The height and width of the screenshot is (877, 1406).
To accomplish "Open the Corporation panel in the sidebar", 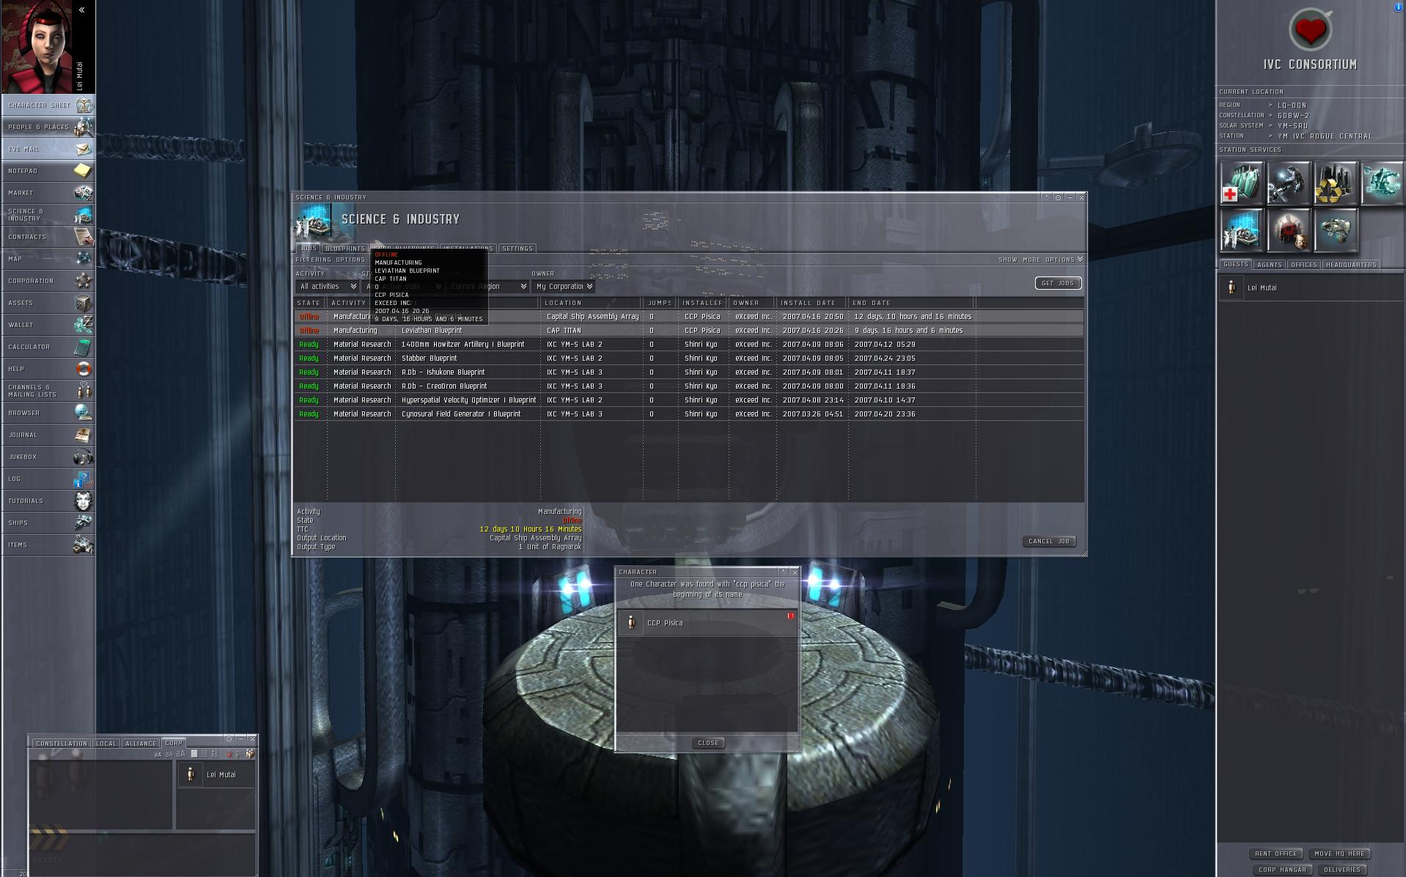I will click(48, 281).
